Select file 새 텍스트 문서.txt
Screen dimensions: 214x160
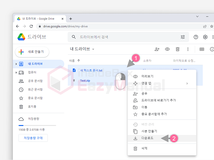point(91,70)
